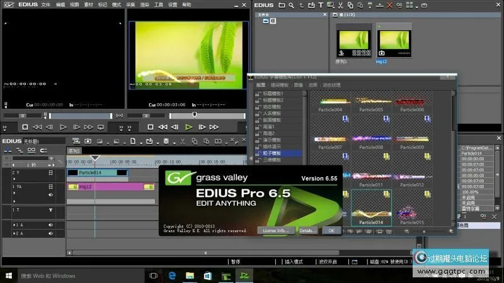Click the recorder monitor position slider handle
Viewport: 504px width, 283px height.
(195, 114)
